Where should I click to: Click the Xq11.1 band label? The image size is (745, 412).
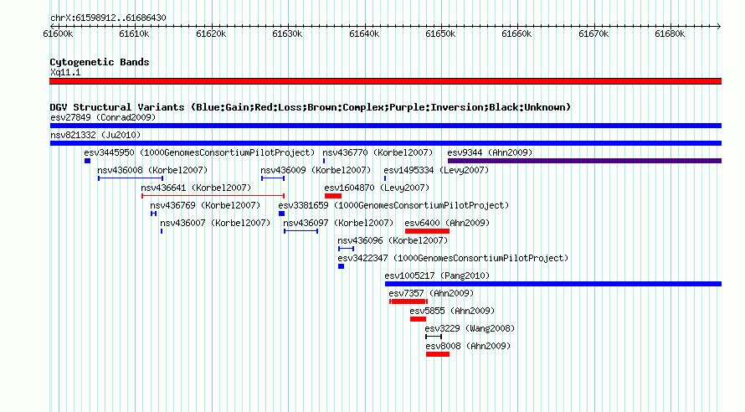[x=65, y=72]
